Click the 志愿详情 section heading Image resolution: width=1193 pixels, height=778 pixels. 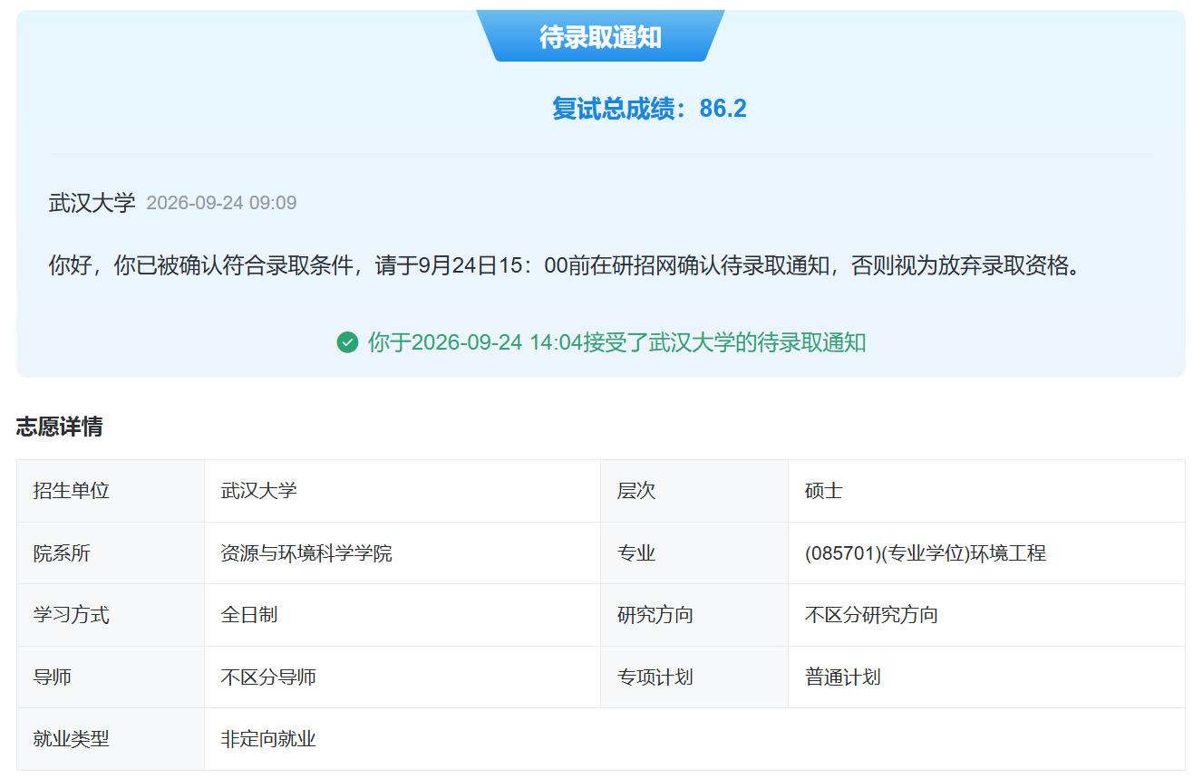[x=59, y=427]
